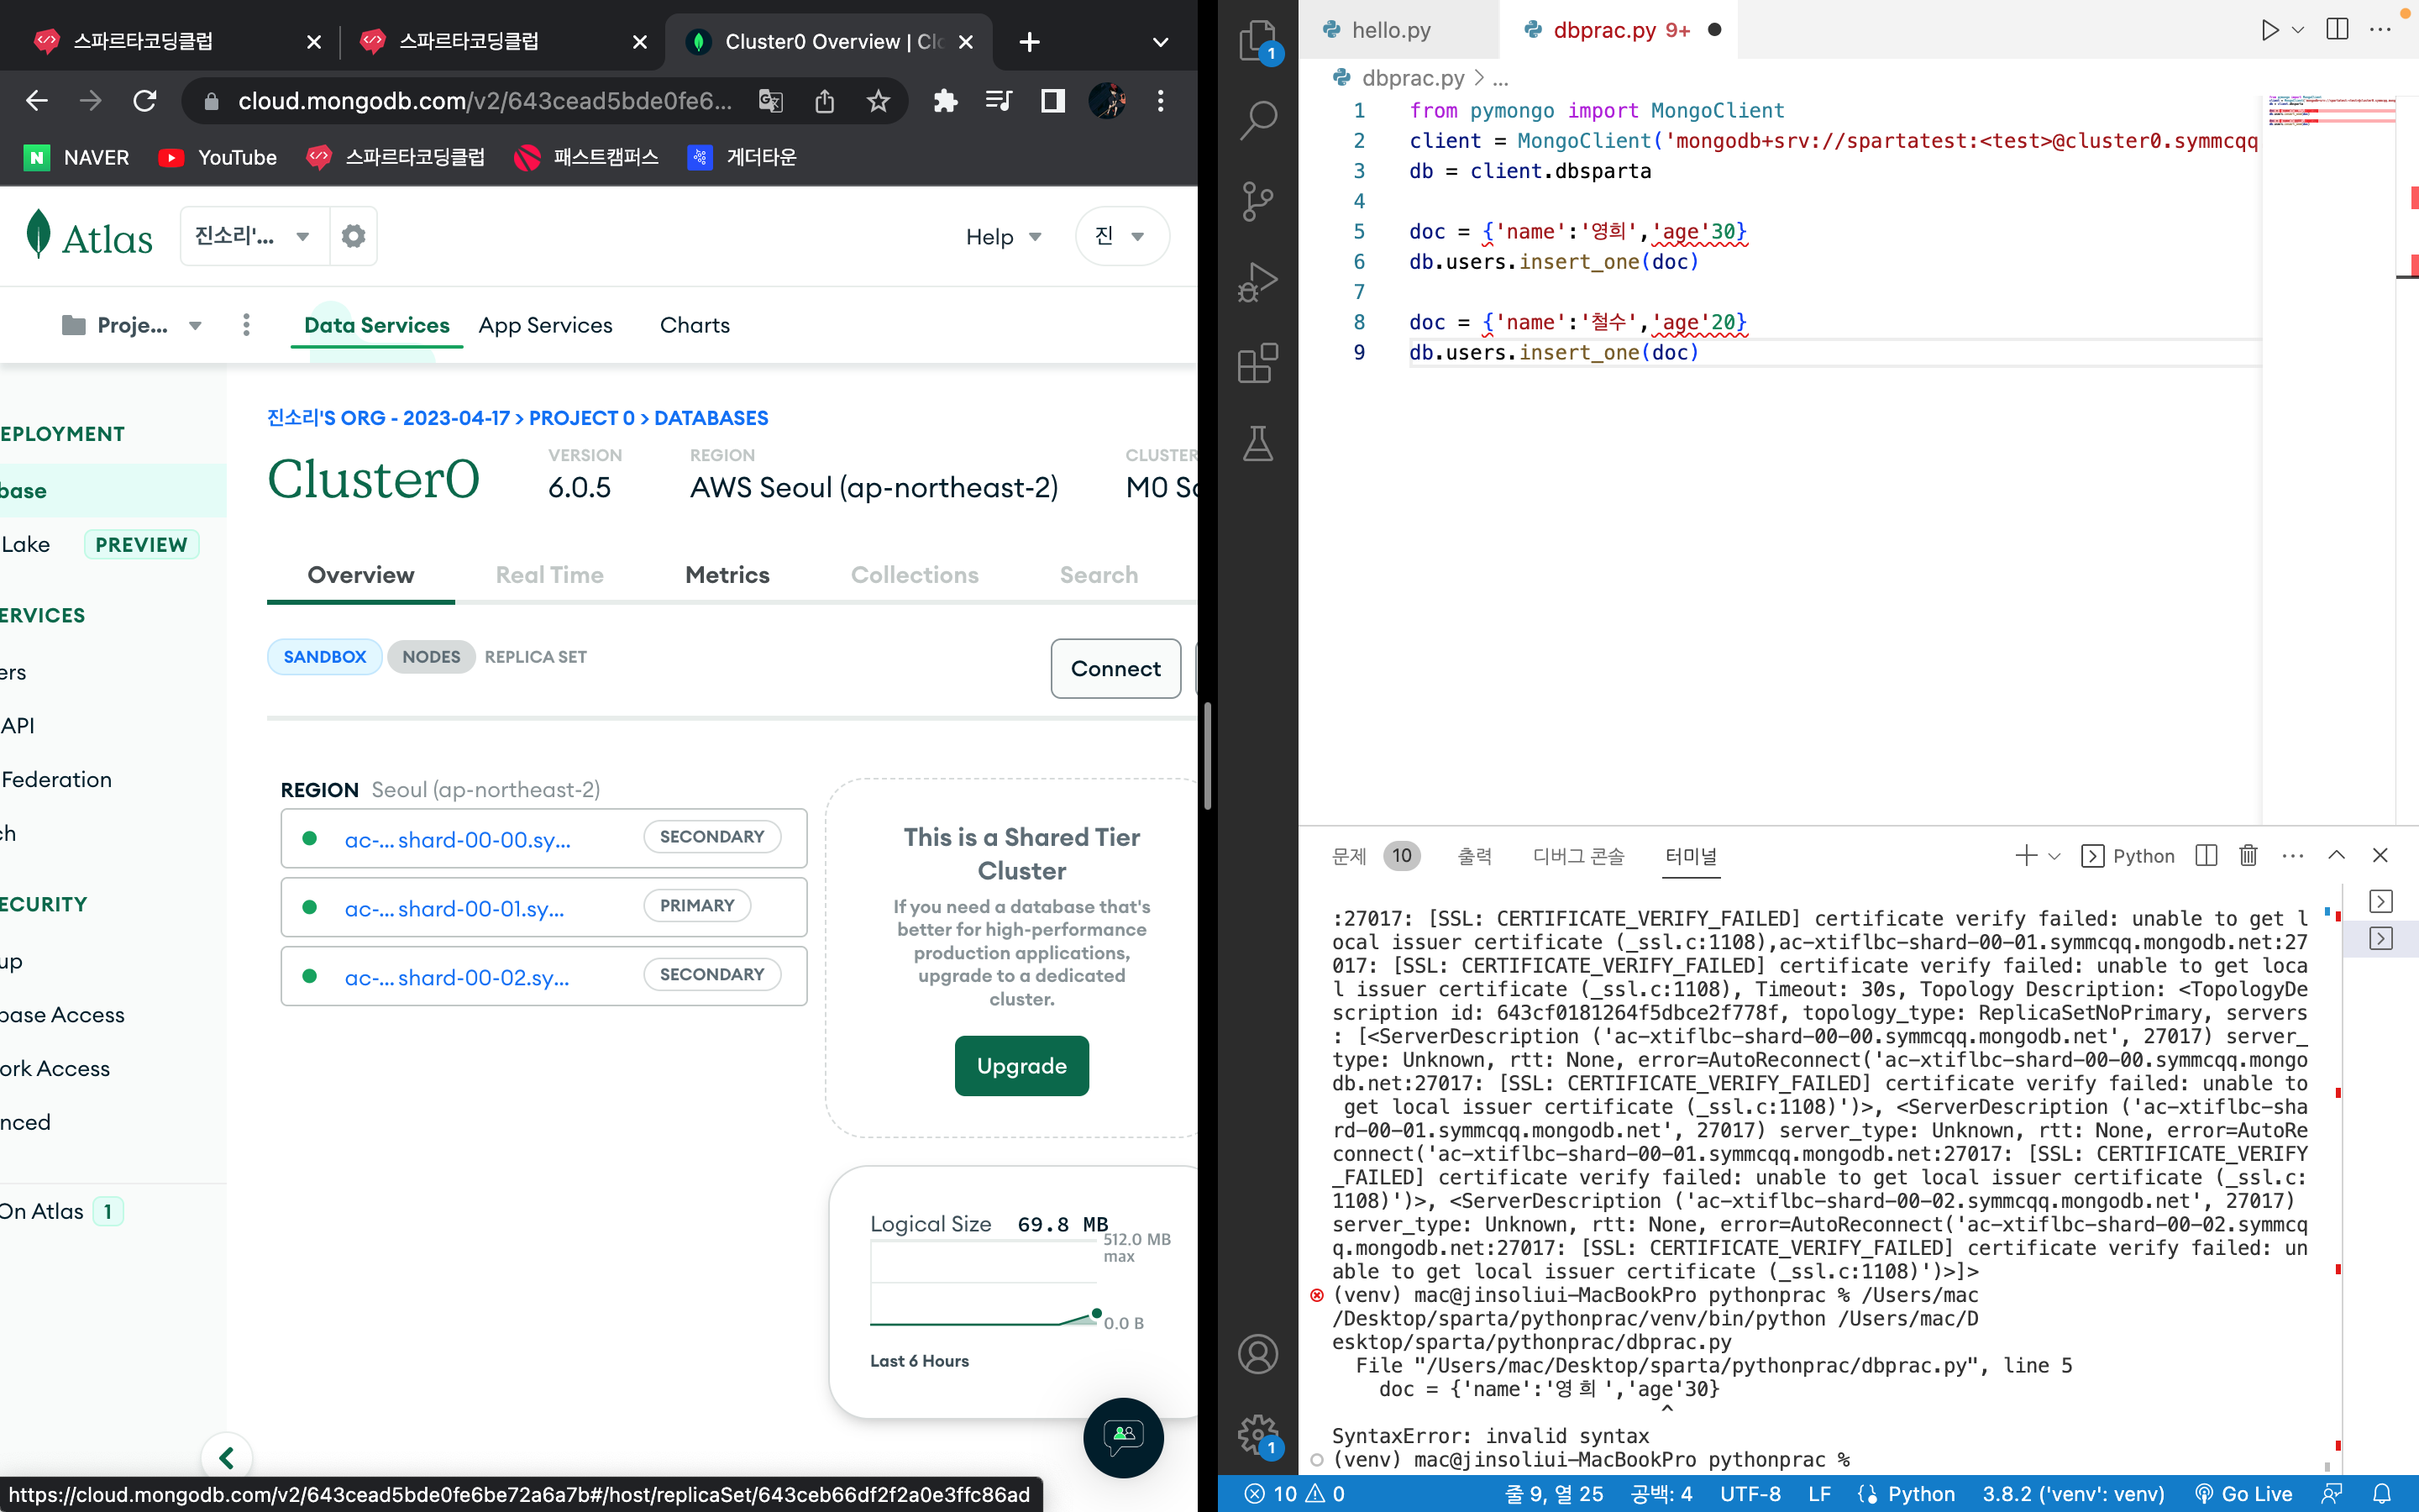The image size is (2419, 1512).
Task: Open the organization selector dropdown
Action: 254,236
